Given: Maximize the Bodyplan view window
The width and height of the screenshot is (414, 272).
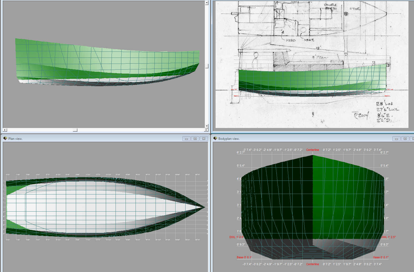Looking at the screenshot, I should tap(405, 138).
